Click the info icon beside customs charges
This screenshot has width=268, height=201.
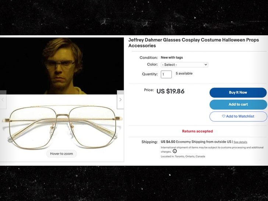pos(174,151)
